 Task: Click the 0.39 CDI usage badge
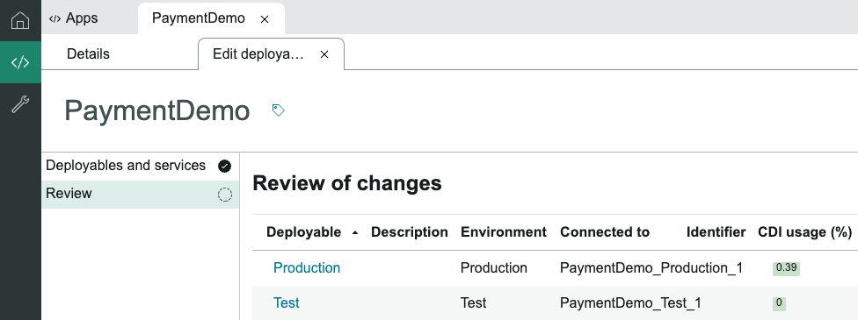point(786,268)
